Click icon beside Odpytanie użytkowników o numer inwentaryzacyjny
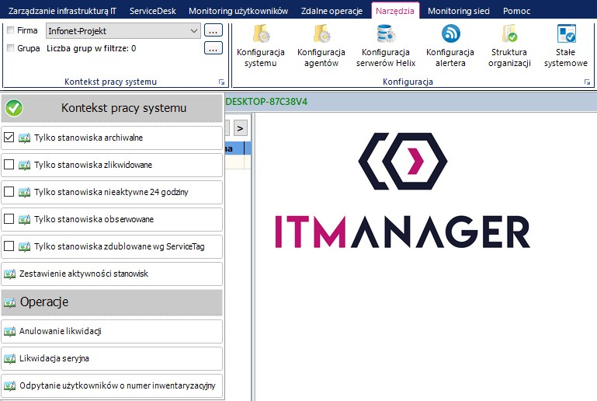Image resolution: width=597 pixels, height=401 pixels. click(10, 385)
